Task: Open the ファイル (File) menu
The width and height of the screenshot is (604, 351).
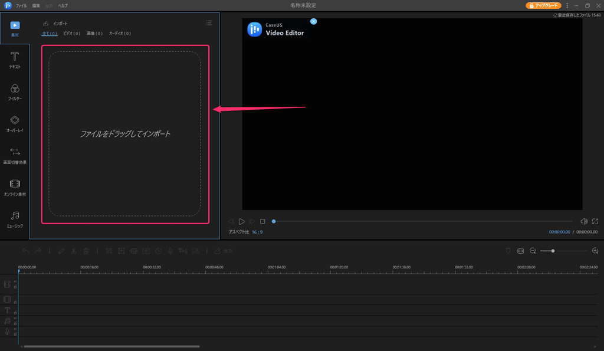Action: coord(21,5)
